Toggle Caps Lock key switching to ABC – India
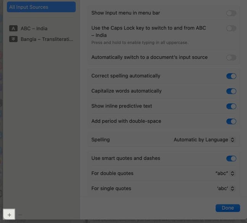Screen dimensions: 247x223 click(x=231, y=28)
